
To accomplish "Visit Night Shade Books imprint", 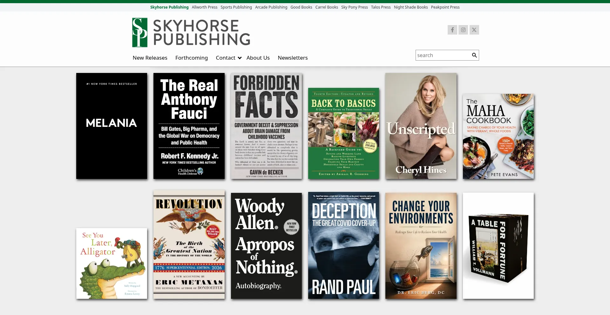I will [x=411, y=7].
